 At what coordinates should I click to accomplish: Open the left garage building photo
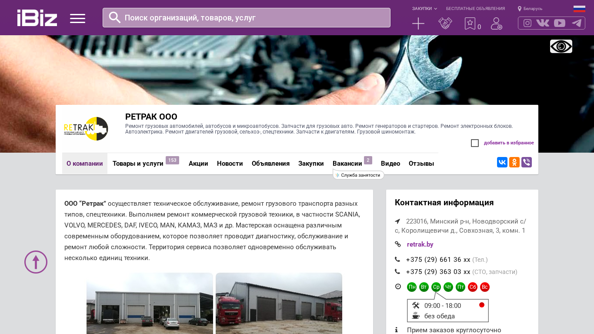150,303
